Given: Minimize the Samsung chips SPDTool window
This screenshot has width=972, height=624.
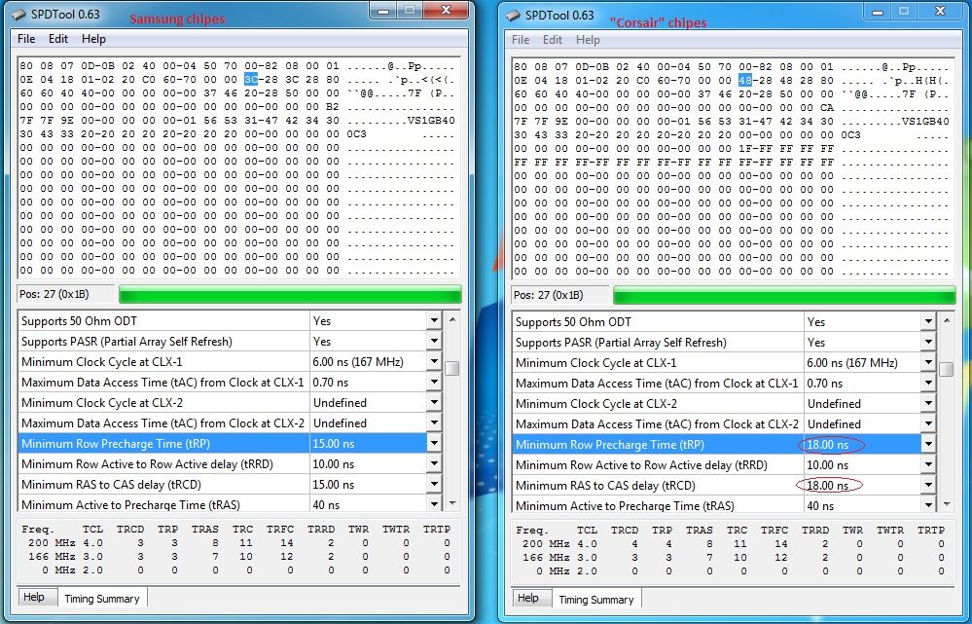Looking at the screenshot, I should tap(383, 10).
